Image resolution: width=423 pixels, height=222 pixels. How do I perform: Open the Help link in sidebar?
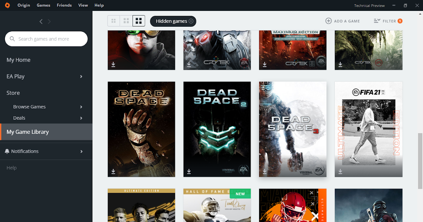point(12,168)
